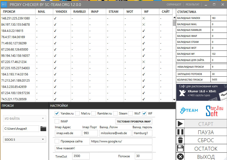Click the play icon beside СТАРТ
This screenshot has height=160, width=227.
click(x=180, y=124)
